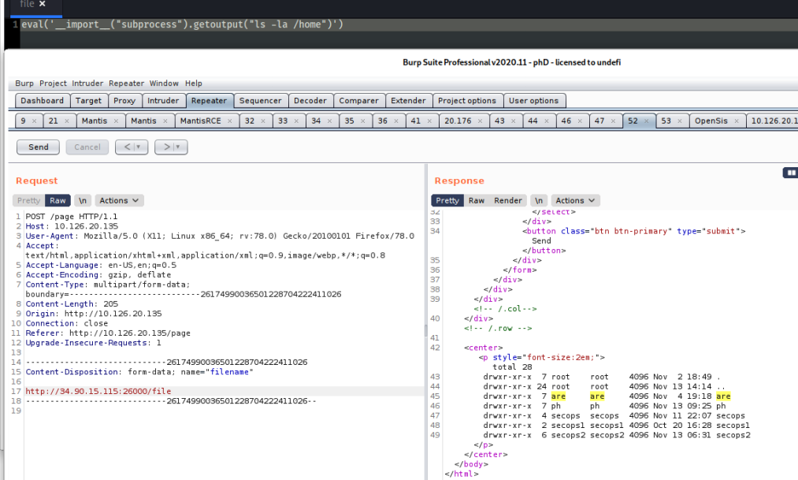Click the Content-Length header value 205
The width and height of the screenshot is (798, 480).
coord(110,304)
